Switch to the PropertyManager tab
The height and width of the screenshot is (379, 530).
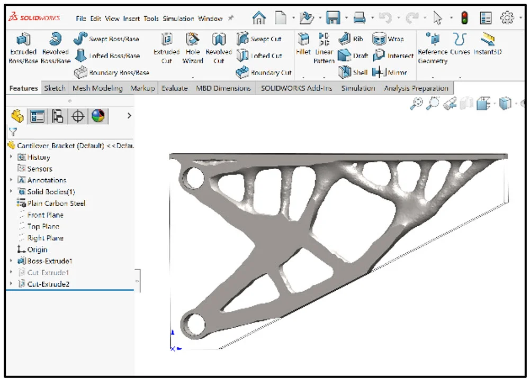click(37, 115)
